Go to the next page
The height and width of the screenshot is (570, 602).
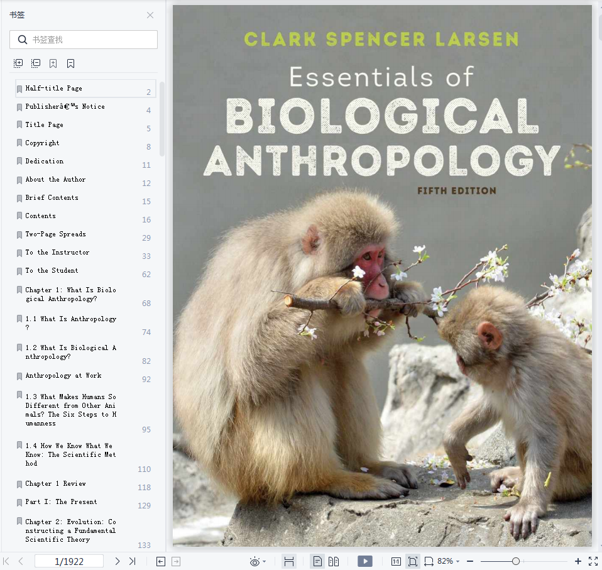coord(117,561)
